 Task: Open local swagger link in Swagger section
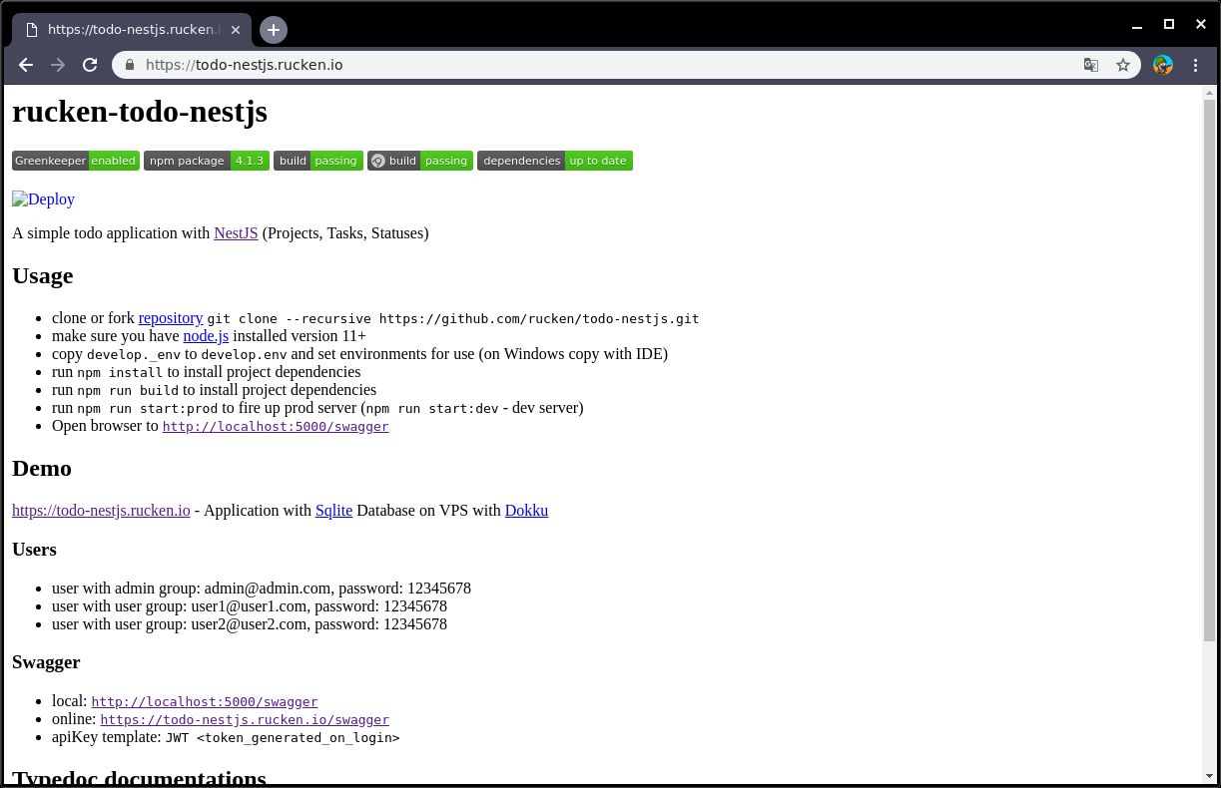tap(205, 701)
